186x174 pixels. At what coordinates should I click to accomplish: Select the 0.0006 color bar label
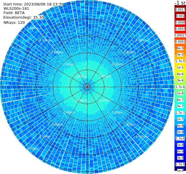coord(180,22)
